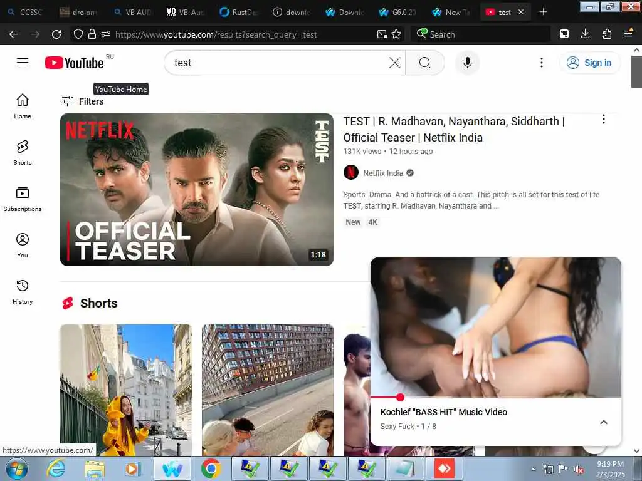Open the TEST Official Teaser thumbnail

[x=196, y=189]
